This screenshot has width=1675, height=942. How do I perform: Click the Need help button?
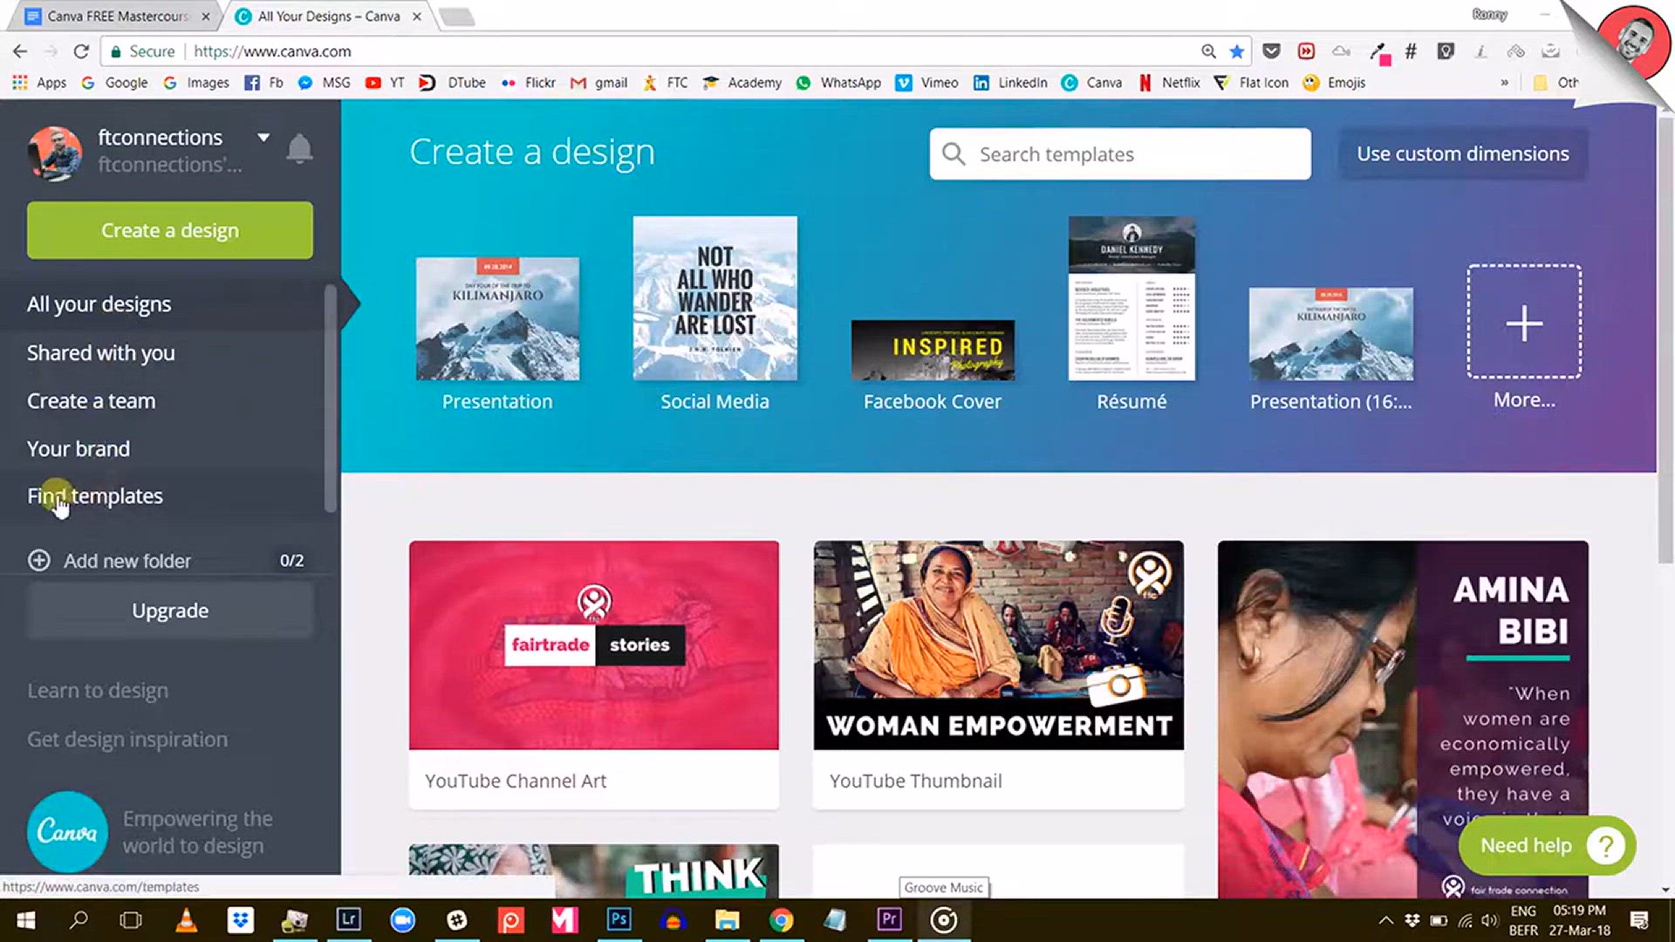point(1547,845)
